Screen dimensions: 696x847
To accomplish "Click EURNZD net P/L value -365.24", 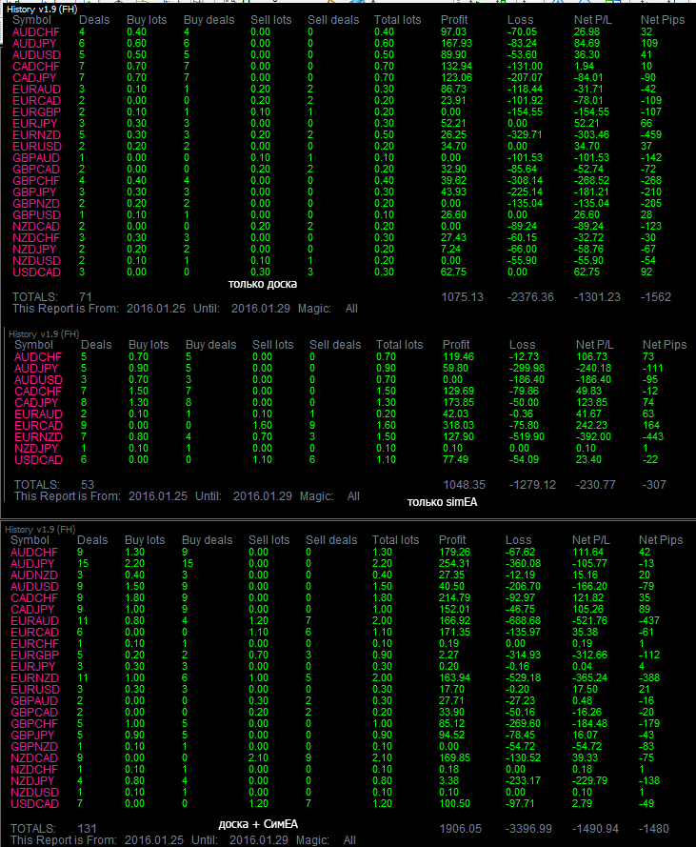I will pyautogui.click(x=589, y=678).
